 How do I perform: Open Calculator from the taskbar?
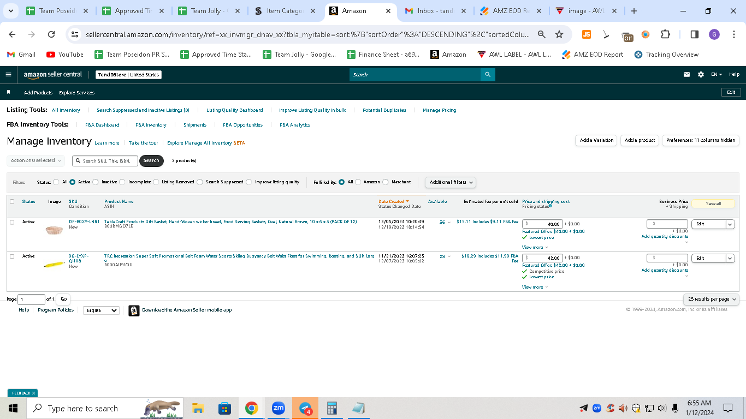[331, 408]
